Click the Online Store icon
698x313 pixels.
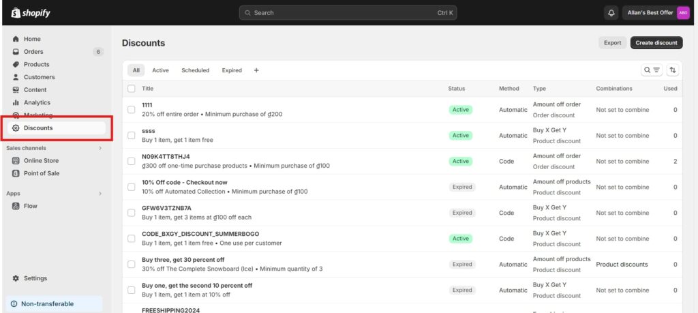coord(16,161)
